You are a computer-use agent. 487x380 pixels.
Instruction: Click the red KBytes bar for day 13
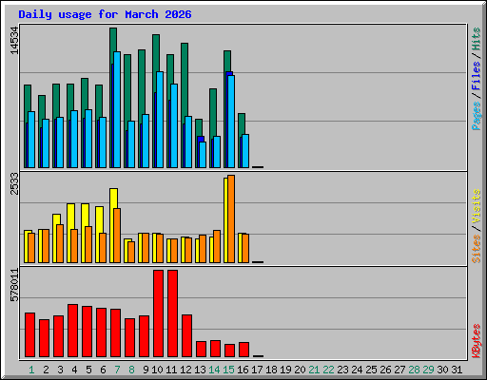201,350
